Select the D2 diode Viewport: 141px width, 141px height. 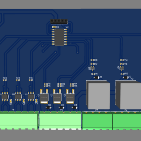click(x=126, y=78)
